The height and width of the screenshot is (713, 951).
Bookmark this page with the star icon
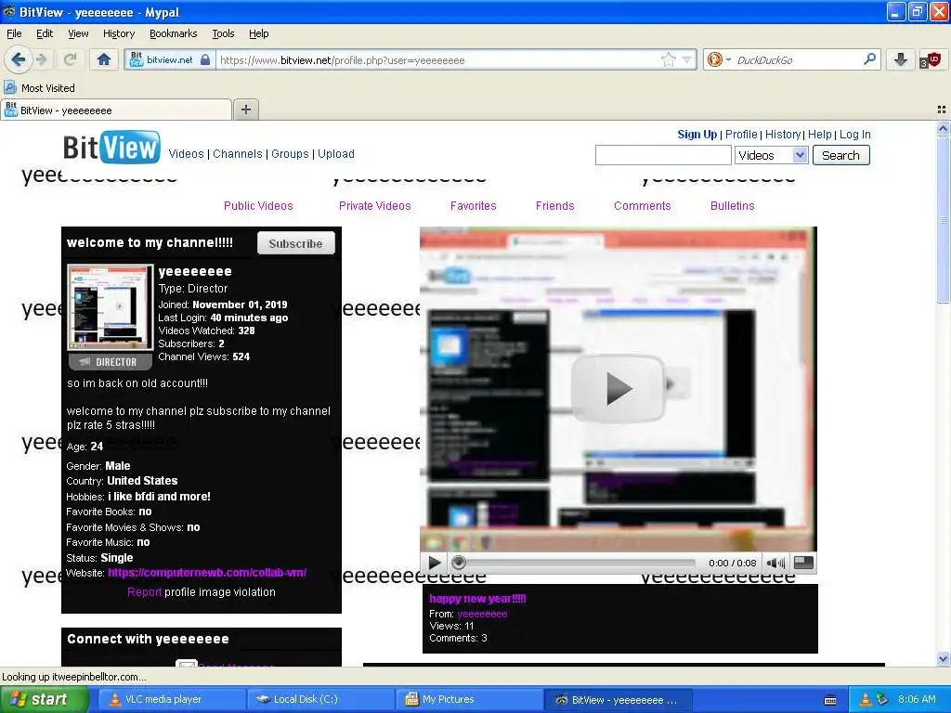point(669,59)
